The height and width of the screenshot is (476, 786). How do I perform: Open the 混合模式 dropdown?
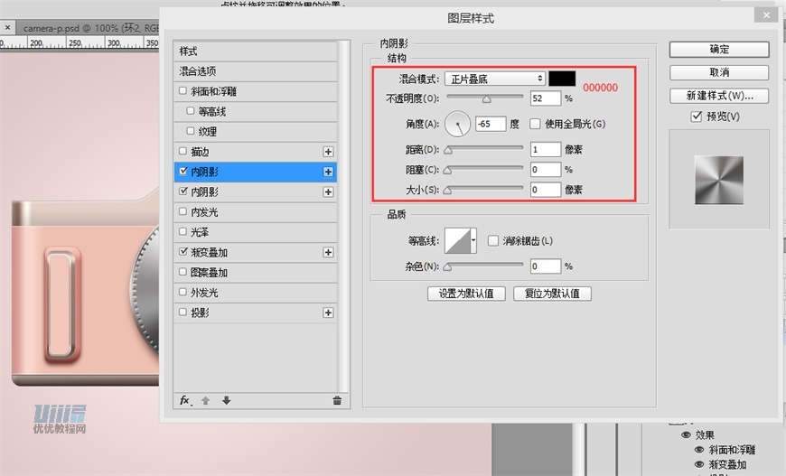pyautogui.click(x=495, y=79)
